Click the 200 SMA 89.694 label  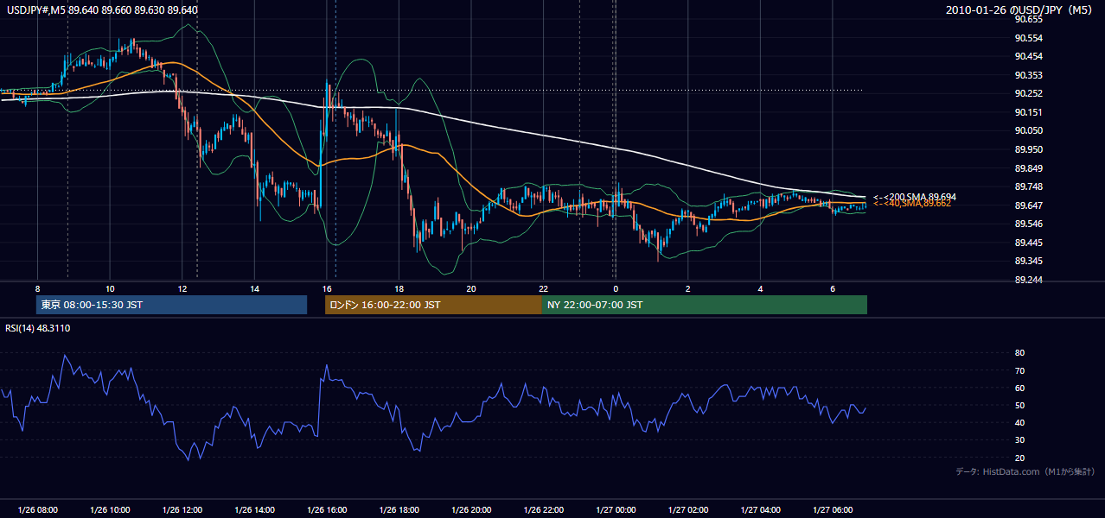point(914,197)
